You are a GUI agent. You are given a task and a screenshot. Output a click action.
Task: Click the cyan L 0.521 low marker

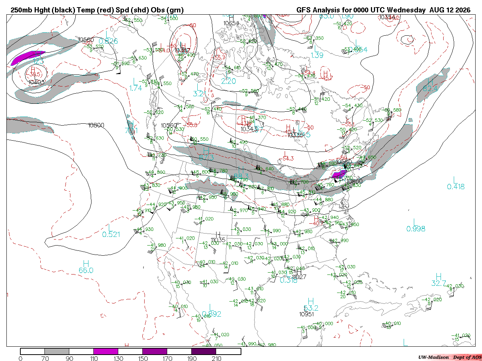(111, 231)
